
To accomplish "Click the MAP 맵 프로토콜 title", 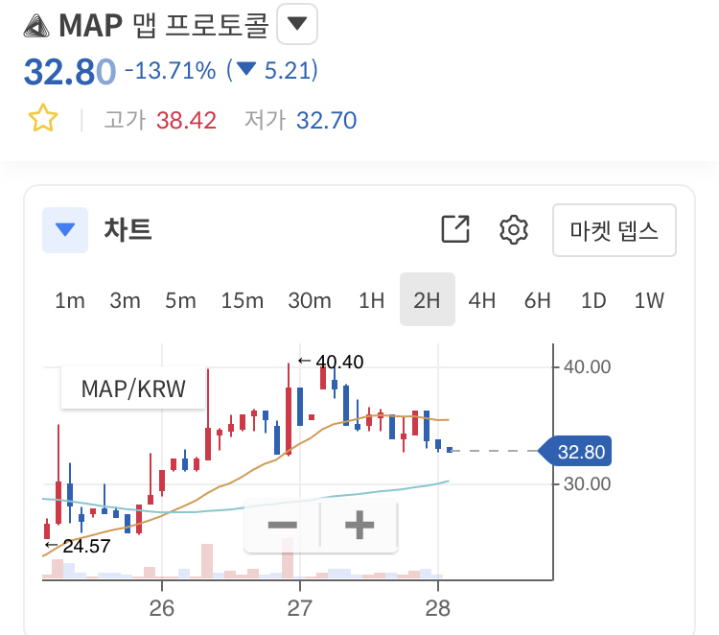I will pyautogui.click(x=163, y=25).
